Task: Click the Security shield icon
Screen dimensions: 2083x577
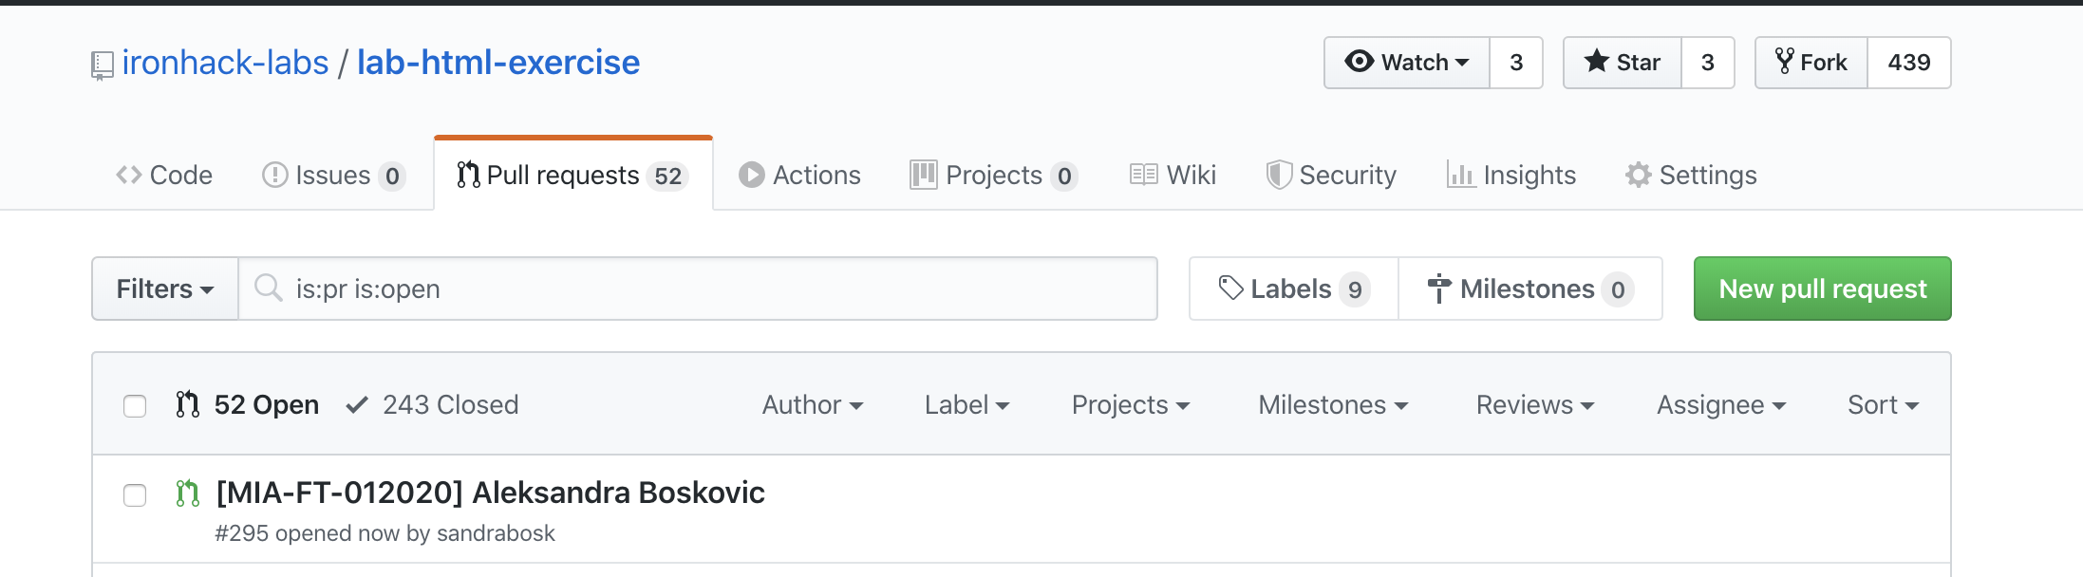Action: click(1279, 176)
